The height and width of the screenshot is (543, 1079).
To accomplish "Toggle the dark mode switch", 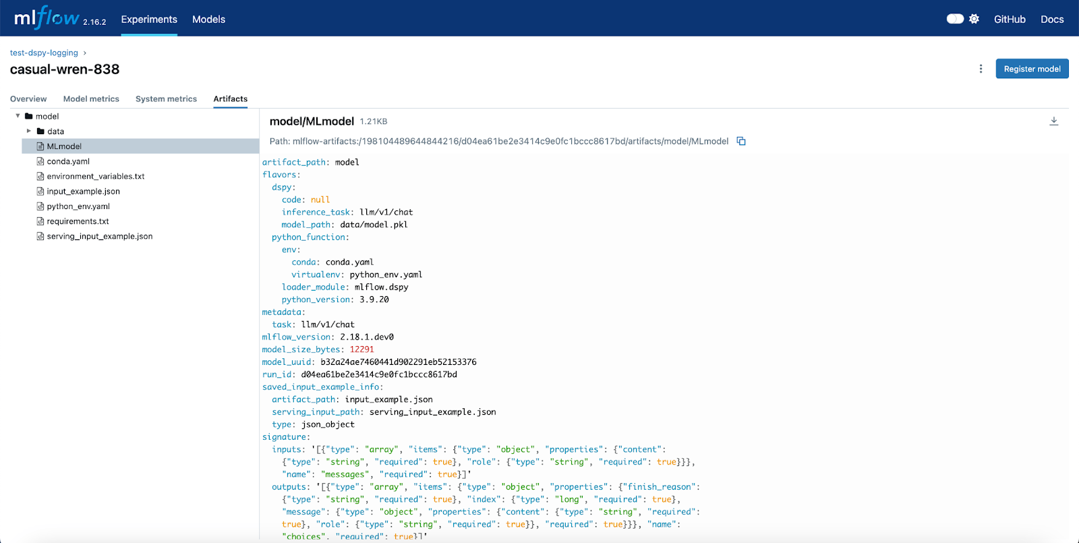I will point(955,19).
